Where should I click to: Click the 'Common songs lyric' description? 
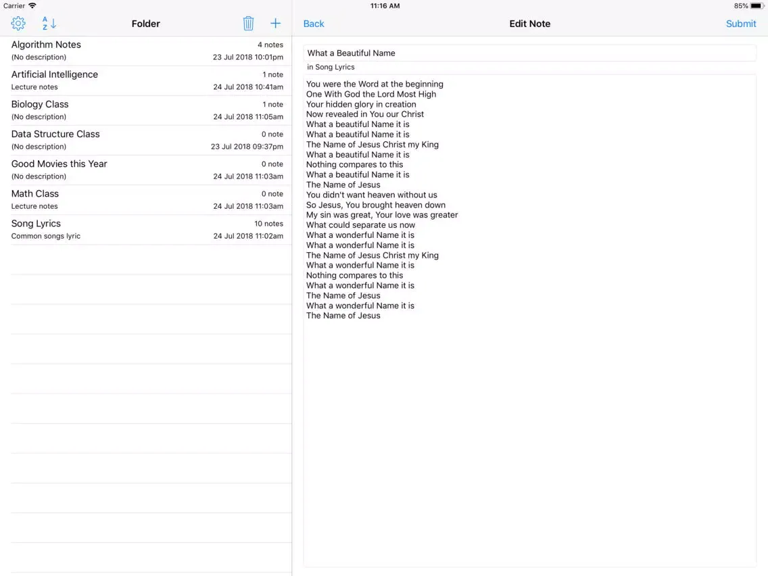45,236
